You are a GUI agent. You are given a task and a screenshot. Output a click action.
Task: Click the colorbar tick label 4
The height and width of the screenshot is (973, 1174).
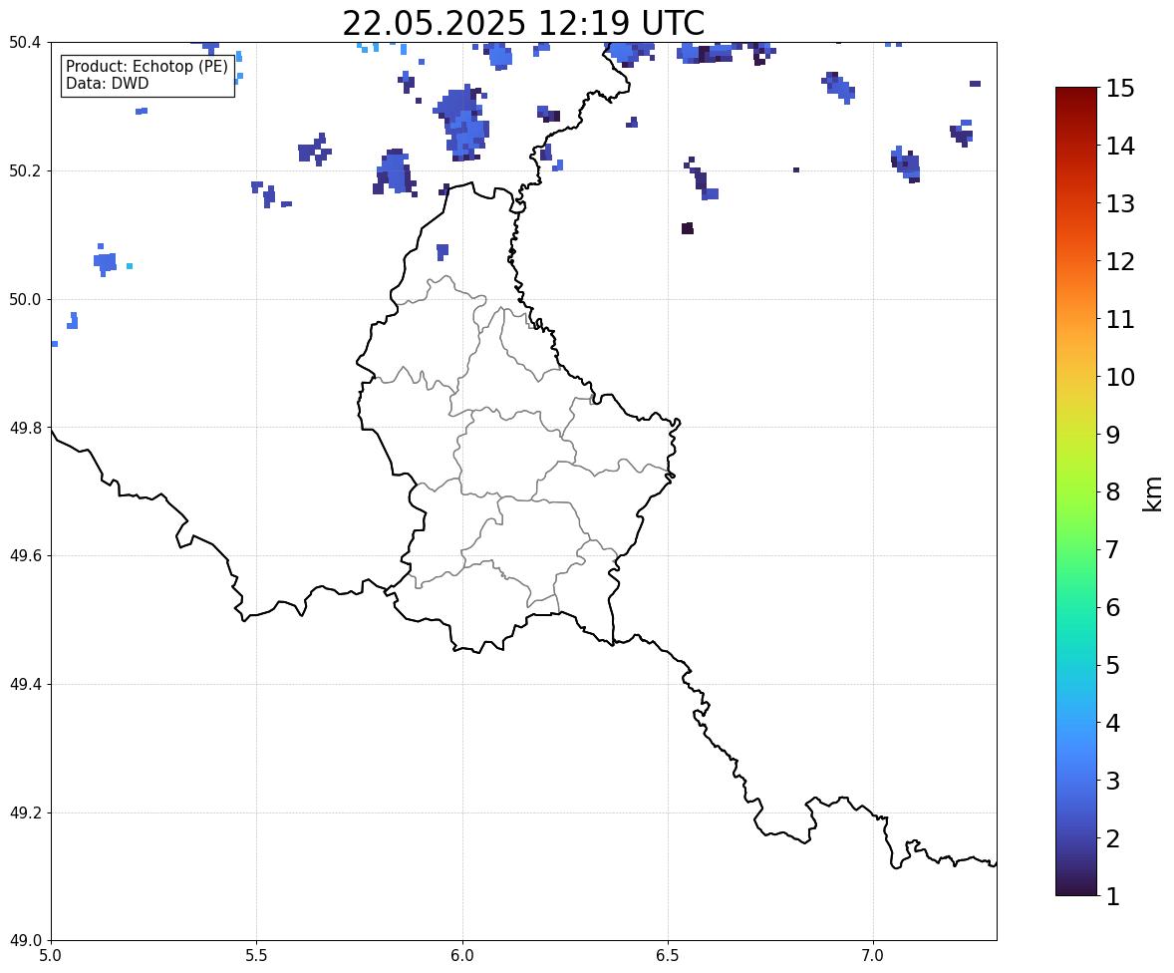1112,723
